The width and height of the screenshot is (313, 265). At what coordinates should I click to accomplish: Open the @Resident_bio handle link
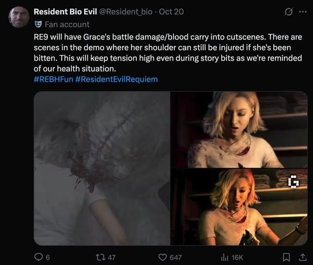click(x=126, y=11)
